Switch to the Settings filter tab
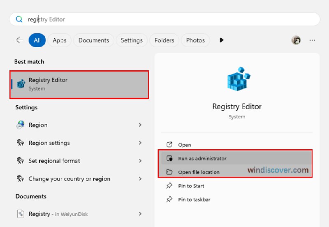The height and width of the screenshot is (227, 329). (132, 40)
